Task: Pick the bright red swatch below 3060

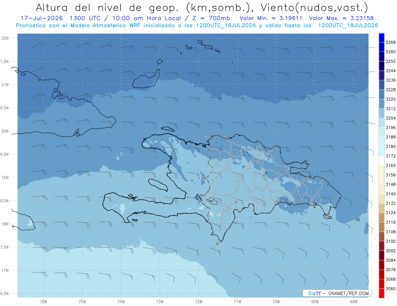Action: (381, 293)
